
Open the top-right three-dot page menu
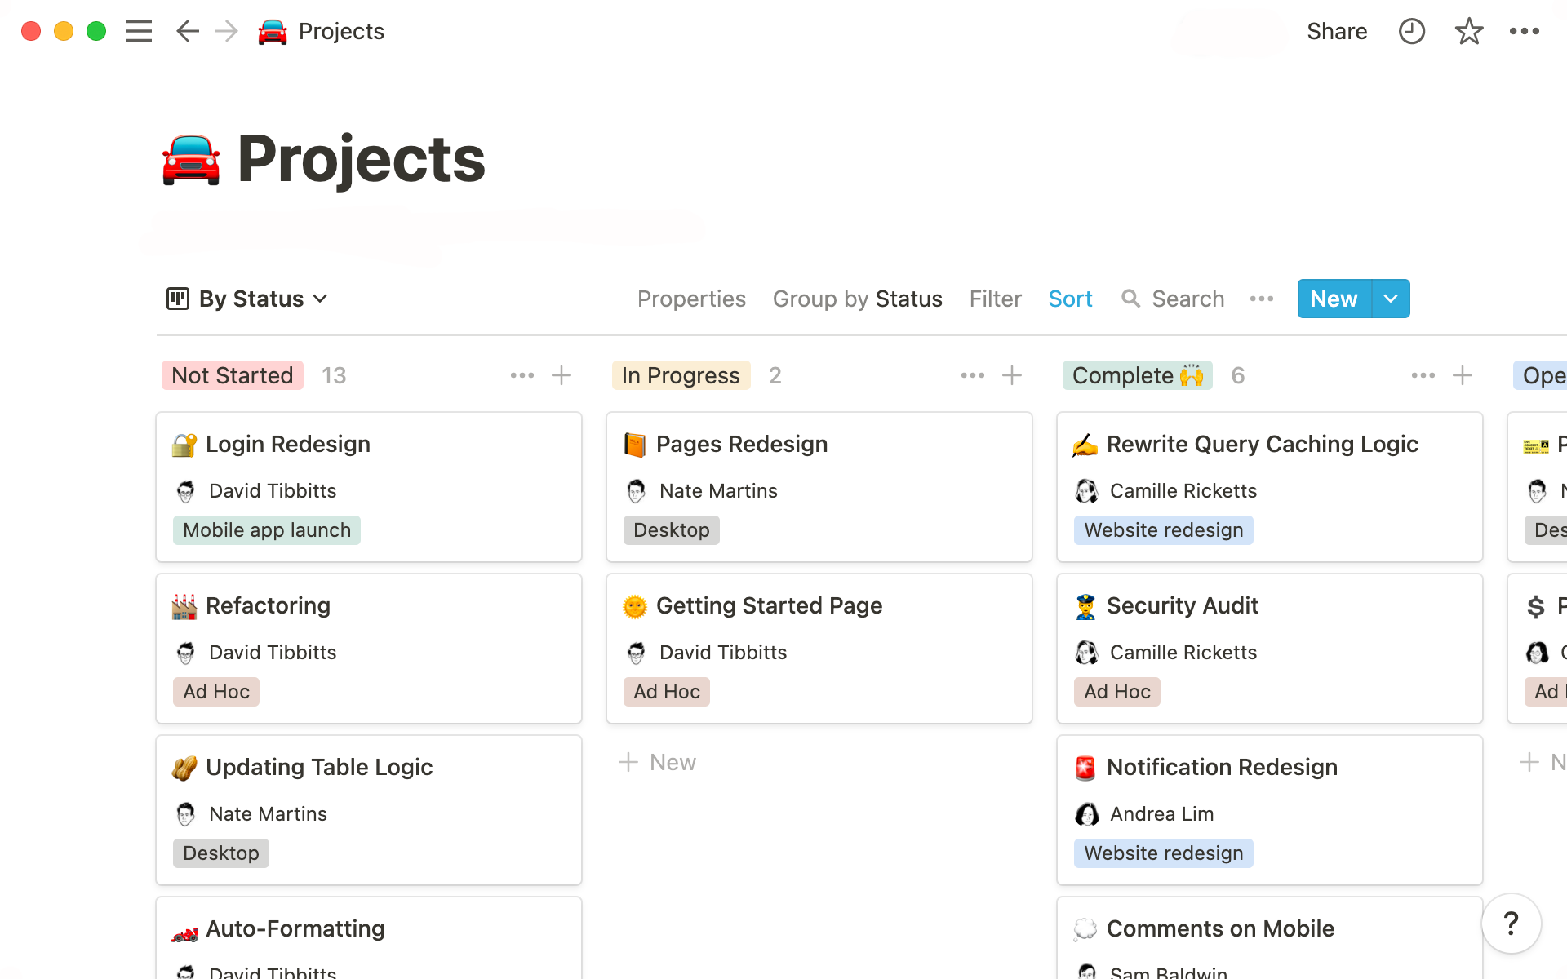[x=1524, y=31]
